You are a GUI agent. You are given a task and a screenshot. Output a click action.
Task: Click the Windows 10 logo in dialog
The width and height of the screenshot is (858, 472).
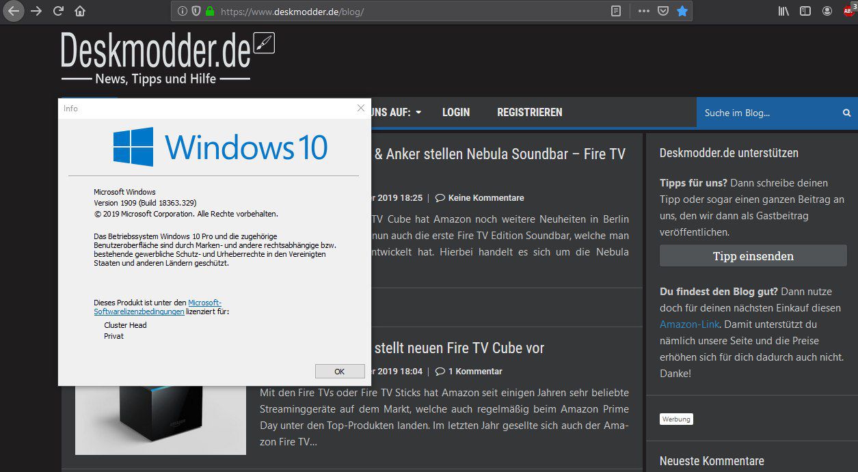[x=220, y=147]
